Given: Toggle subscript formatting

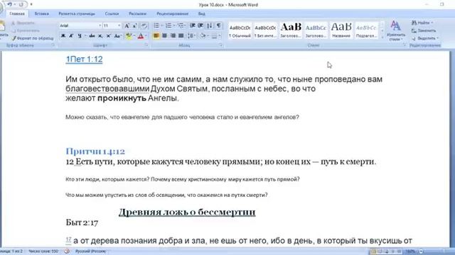Looking at the screenshot, I should [x=100, y=36].
